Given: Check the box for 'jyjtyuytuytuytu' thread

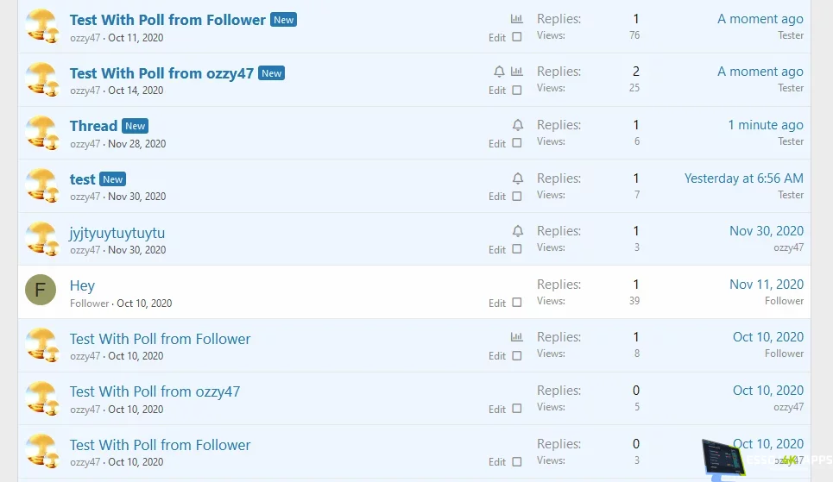Looking at the screenshot, I should (x=517, y=249).
